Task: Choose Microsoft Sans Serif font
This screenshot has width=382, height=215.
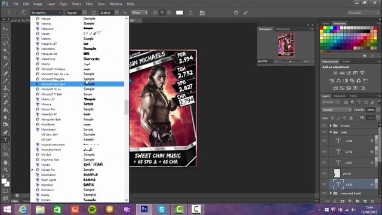Action: click(77, 84)
